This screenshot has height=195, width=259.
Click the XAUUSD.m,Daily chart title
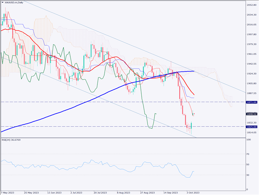14,2
